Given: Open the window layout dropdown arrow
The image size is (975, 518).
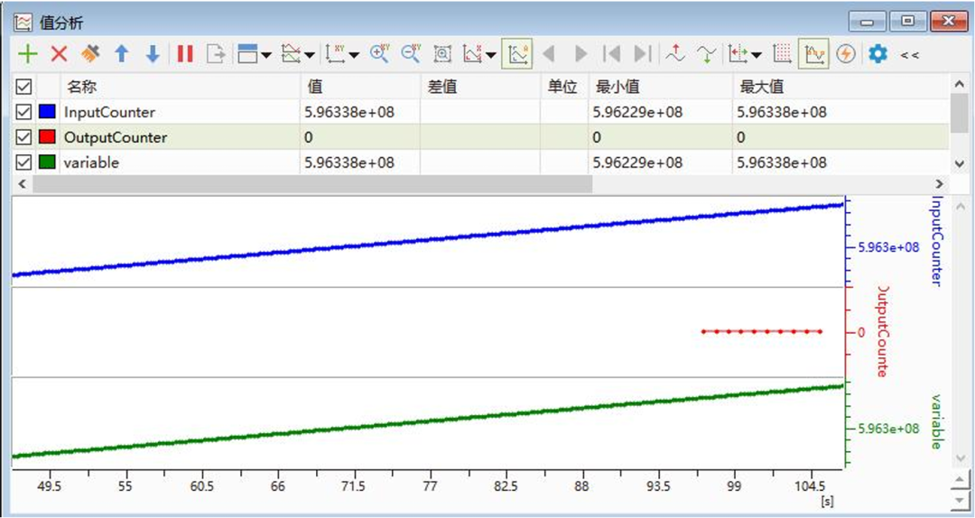Looking at the screenshot, I should tap(266, 55).
